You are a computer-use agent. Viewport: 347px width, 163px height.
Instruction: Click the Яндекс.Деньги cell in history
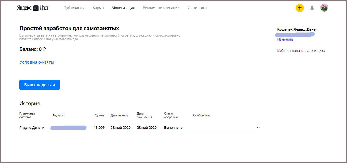coord(32,128)
